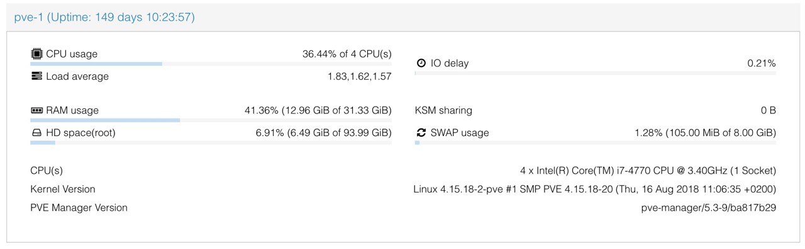Click the HD space(root) progress bar

pyautogui.click(x=211, y=143)
